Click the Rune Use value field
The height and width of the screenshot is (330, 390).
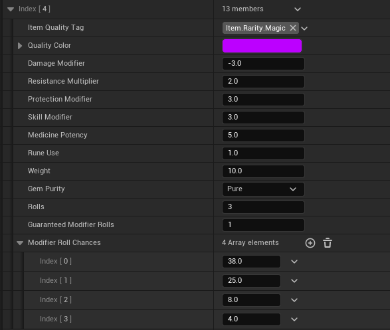263,153
